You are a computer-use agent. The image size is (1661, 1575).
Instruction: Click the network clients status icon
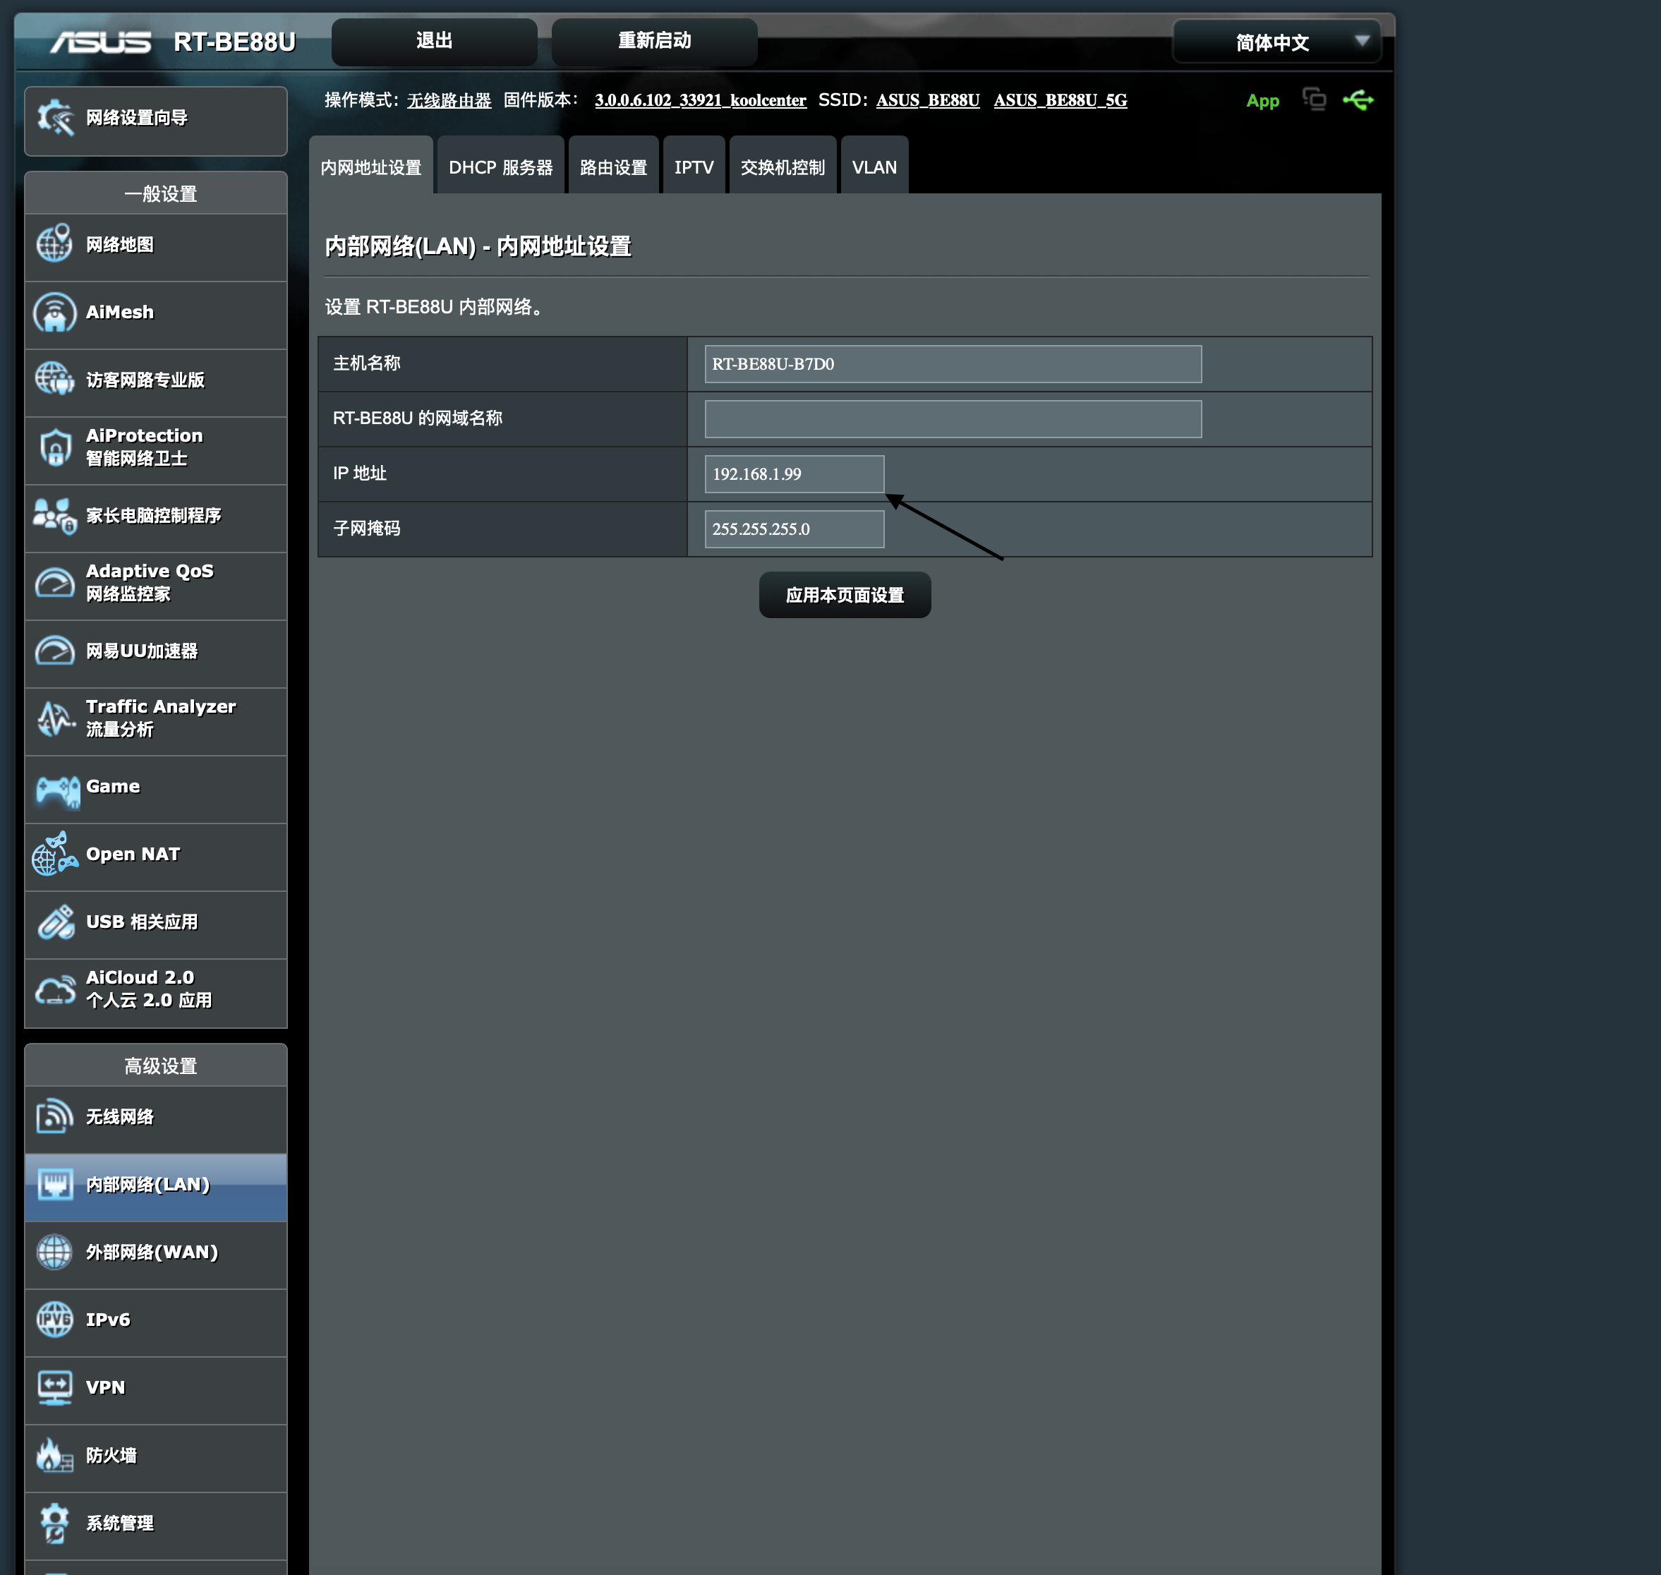click(1315, 99)
